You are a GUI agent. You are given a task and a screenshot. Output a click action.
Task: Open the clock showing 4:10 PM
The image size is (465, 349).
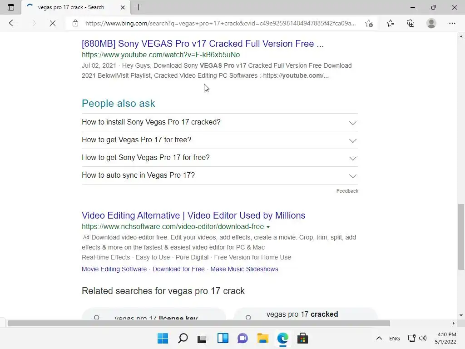click(445, 338)
